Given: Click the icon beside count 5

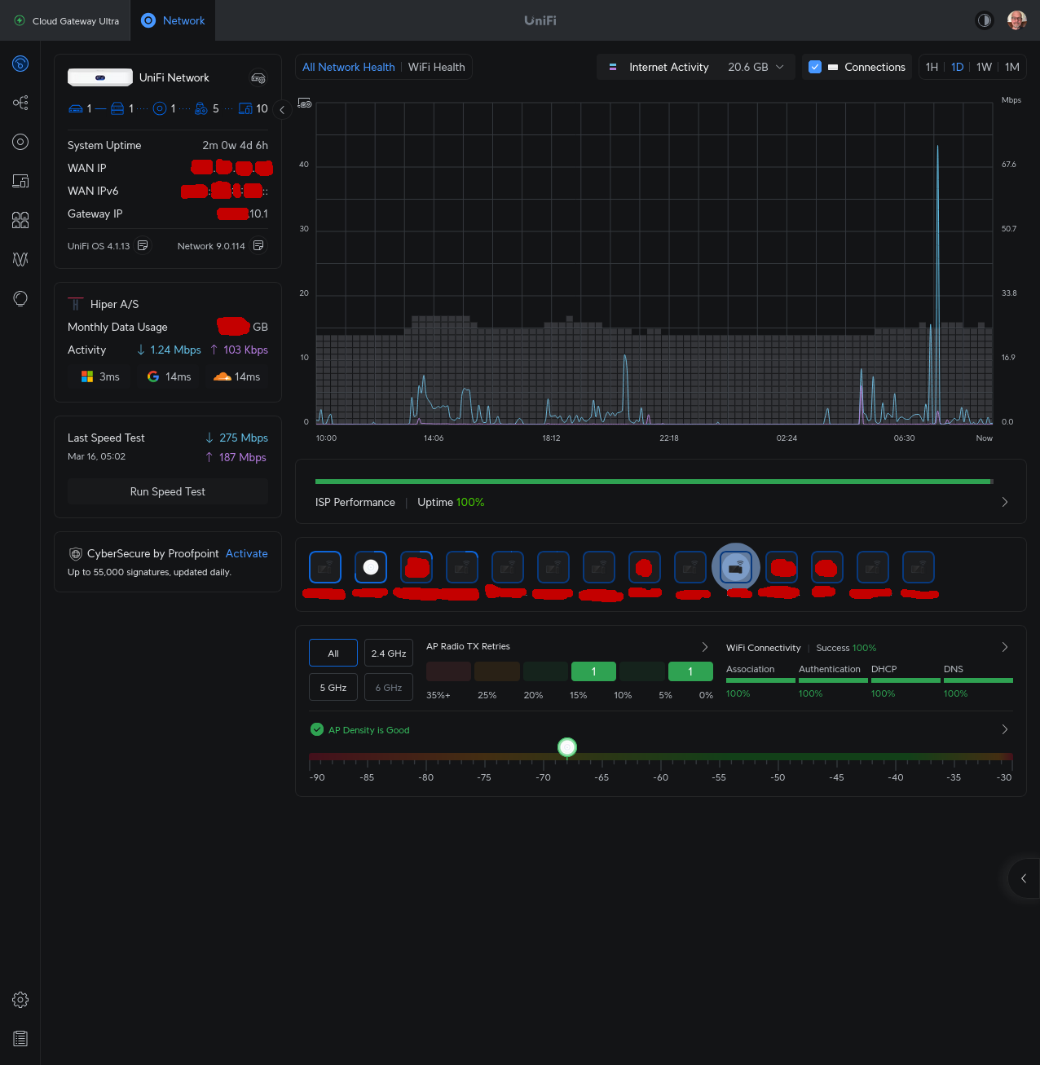Looking at the screenshot, I should coord(201,108).
